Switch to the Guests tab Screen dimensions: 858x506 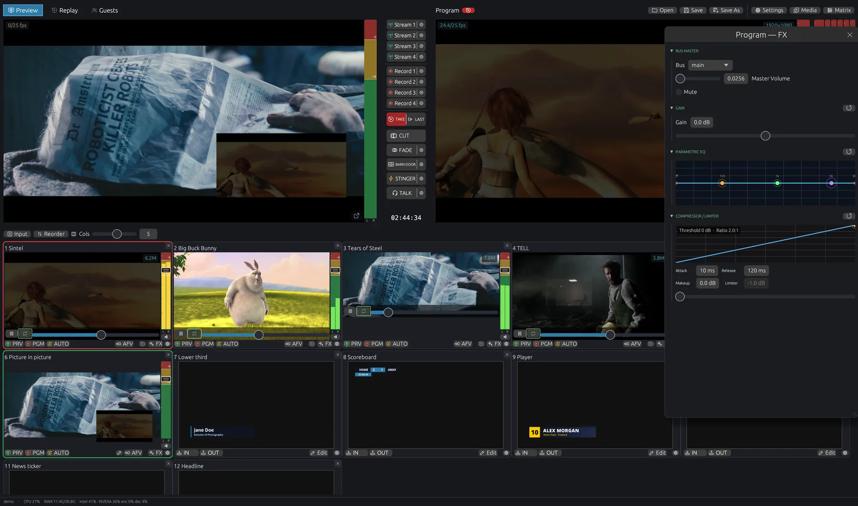point(104,10)
